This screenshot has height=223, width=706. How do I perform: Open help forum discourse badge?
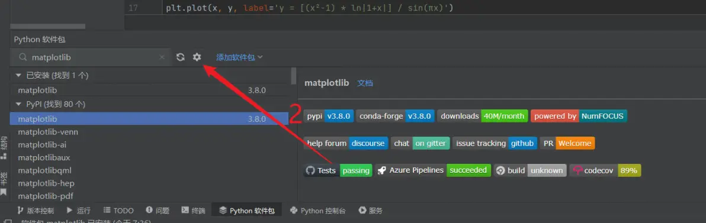tap(346, 143)
